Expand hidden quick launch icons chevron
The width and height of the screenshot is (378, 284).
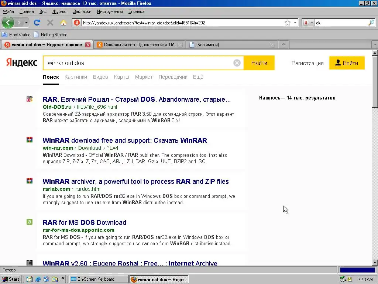(x=63, y=278)
